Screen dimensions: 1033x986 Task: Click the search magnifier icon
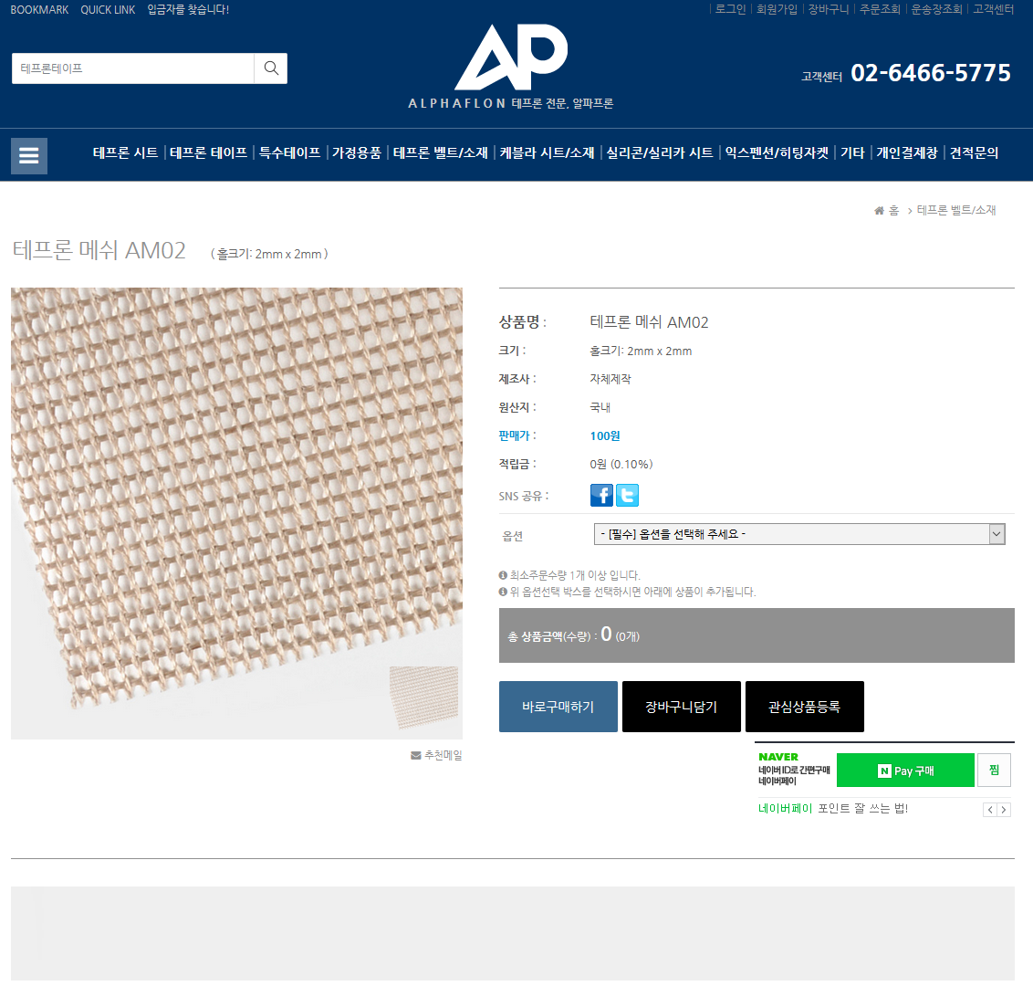point(271,68)
